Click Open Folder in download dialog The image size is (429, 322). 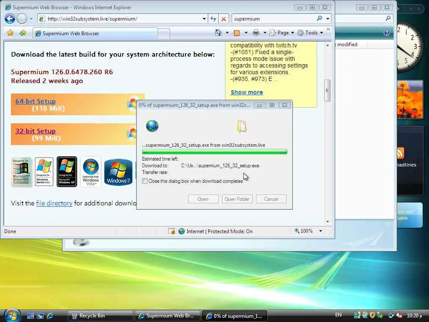point(237,199)
